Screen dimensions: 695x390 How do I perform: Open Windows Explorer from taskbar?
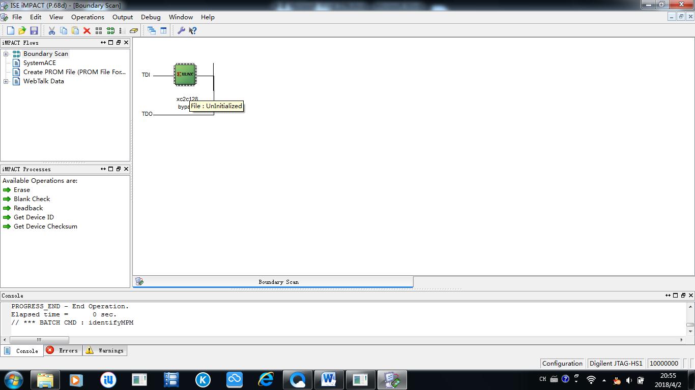point(45,379)
